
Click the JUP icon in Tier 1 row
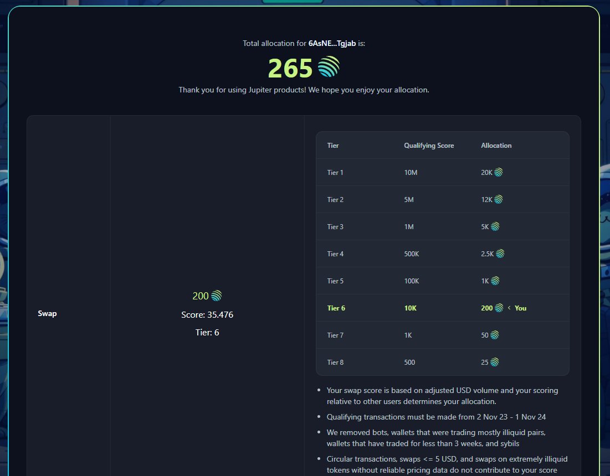[x=498, y=172]
